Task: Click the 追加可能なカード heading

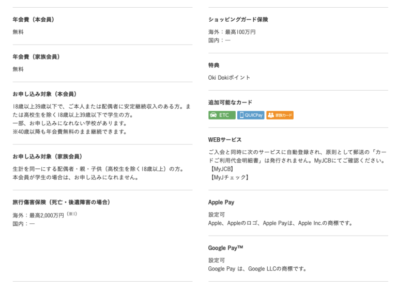Action: pos(230,103)
